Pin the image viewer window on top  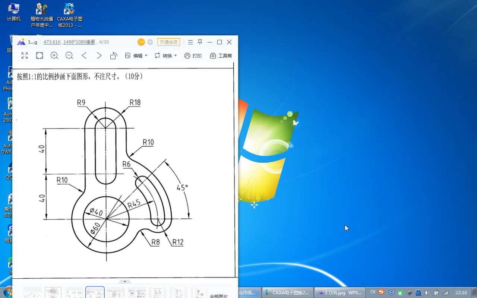200,42
